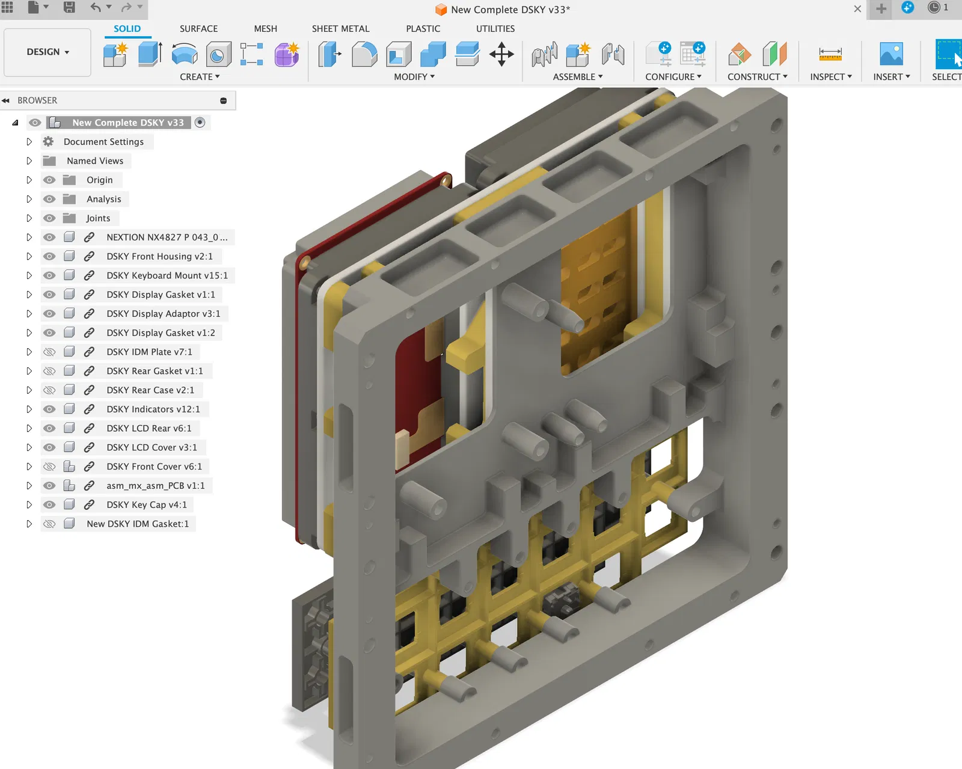Switch to the SURFACE tab
Image resolution: width=962 pixels, height=769 pixels.
coord(199,29)
